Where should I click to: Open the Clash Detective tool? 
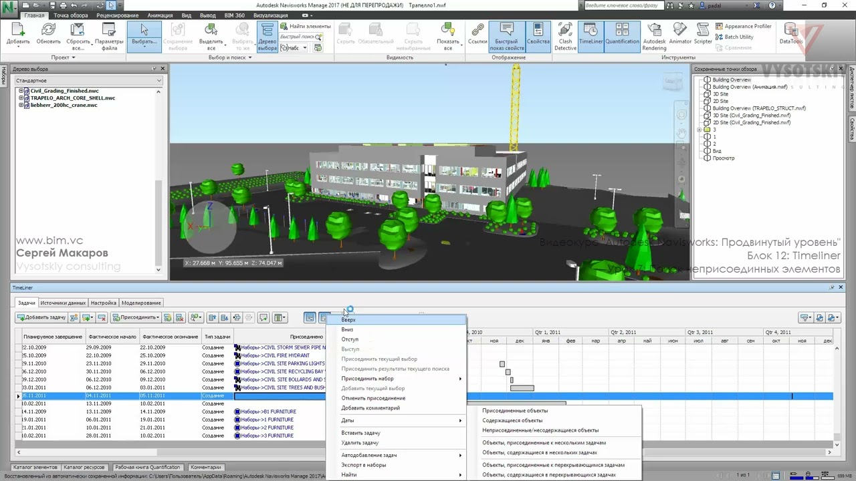tap(565, 35)
